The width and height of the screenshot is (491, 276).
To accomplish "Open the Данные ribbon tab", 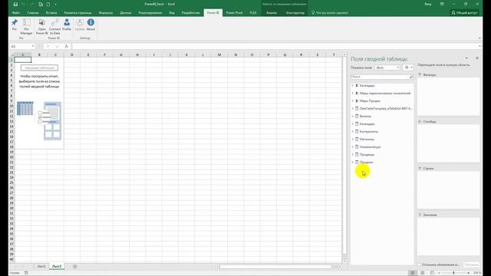I will point(126,13).
